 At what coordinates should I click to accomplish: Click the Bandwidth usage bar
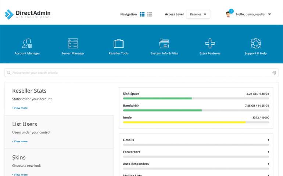point(196,110)
